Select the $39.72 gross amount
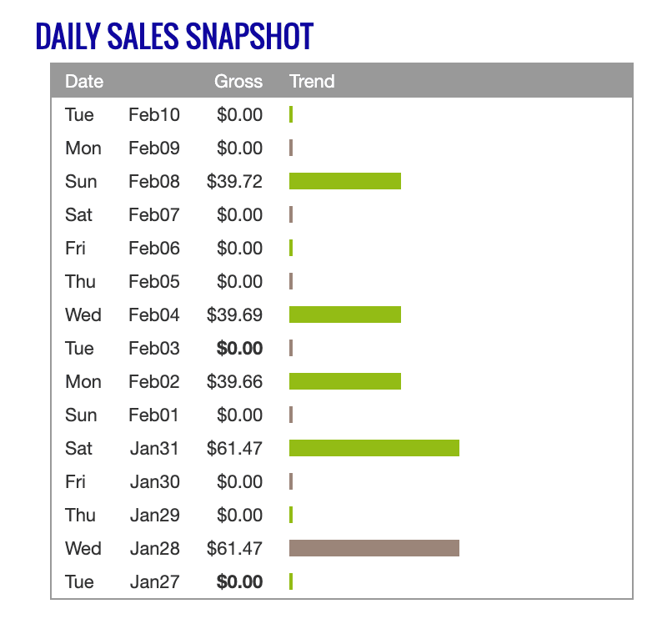672x629 pixels. (235, 182)
